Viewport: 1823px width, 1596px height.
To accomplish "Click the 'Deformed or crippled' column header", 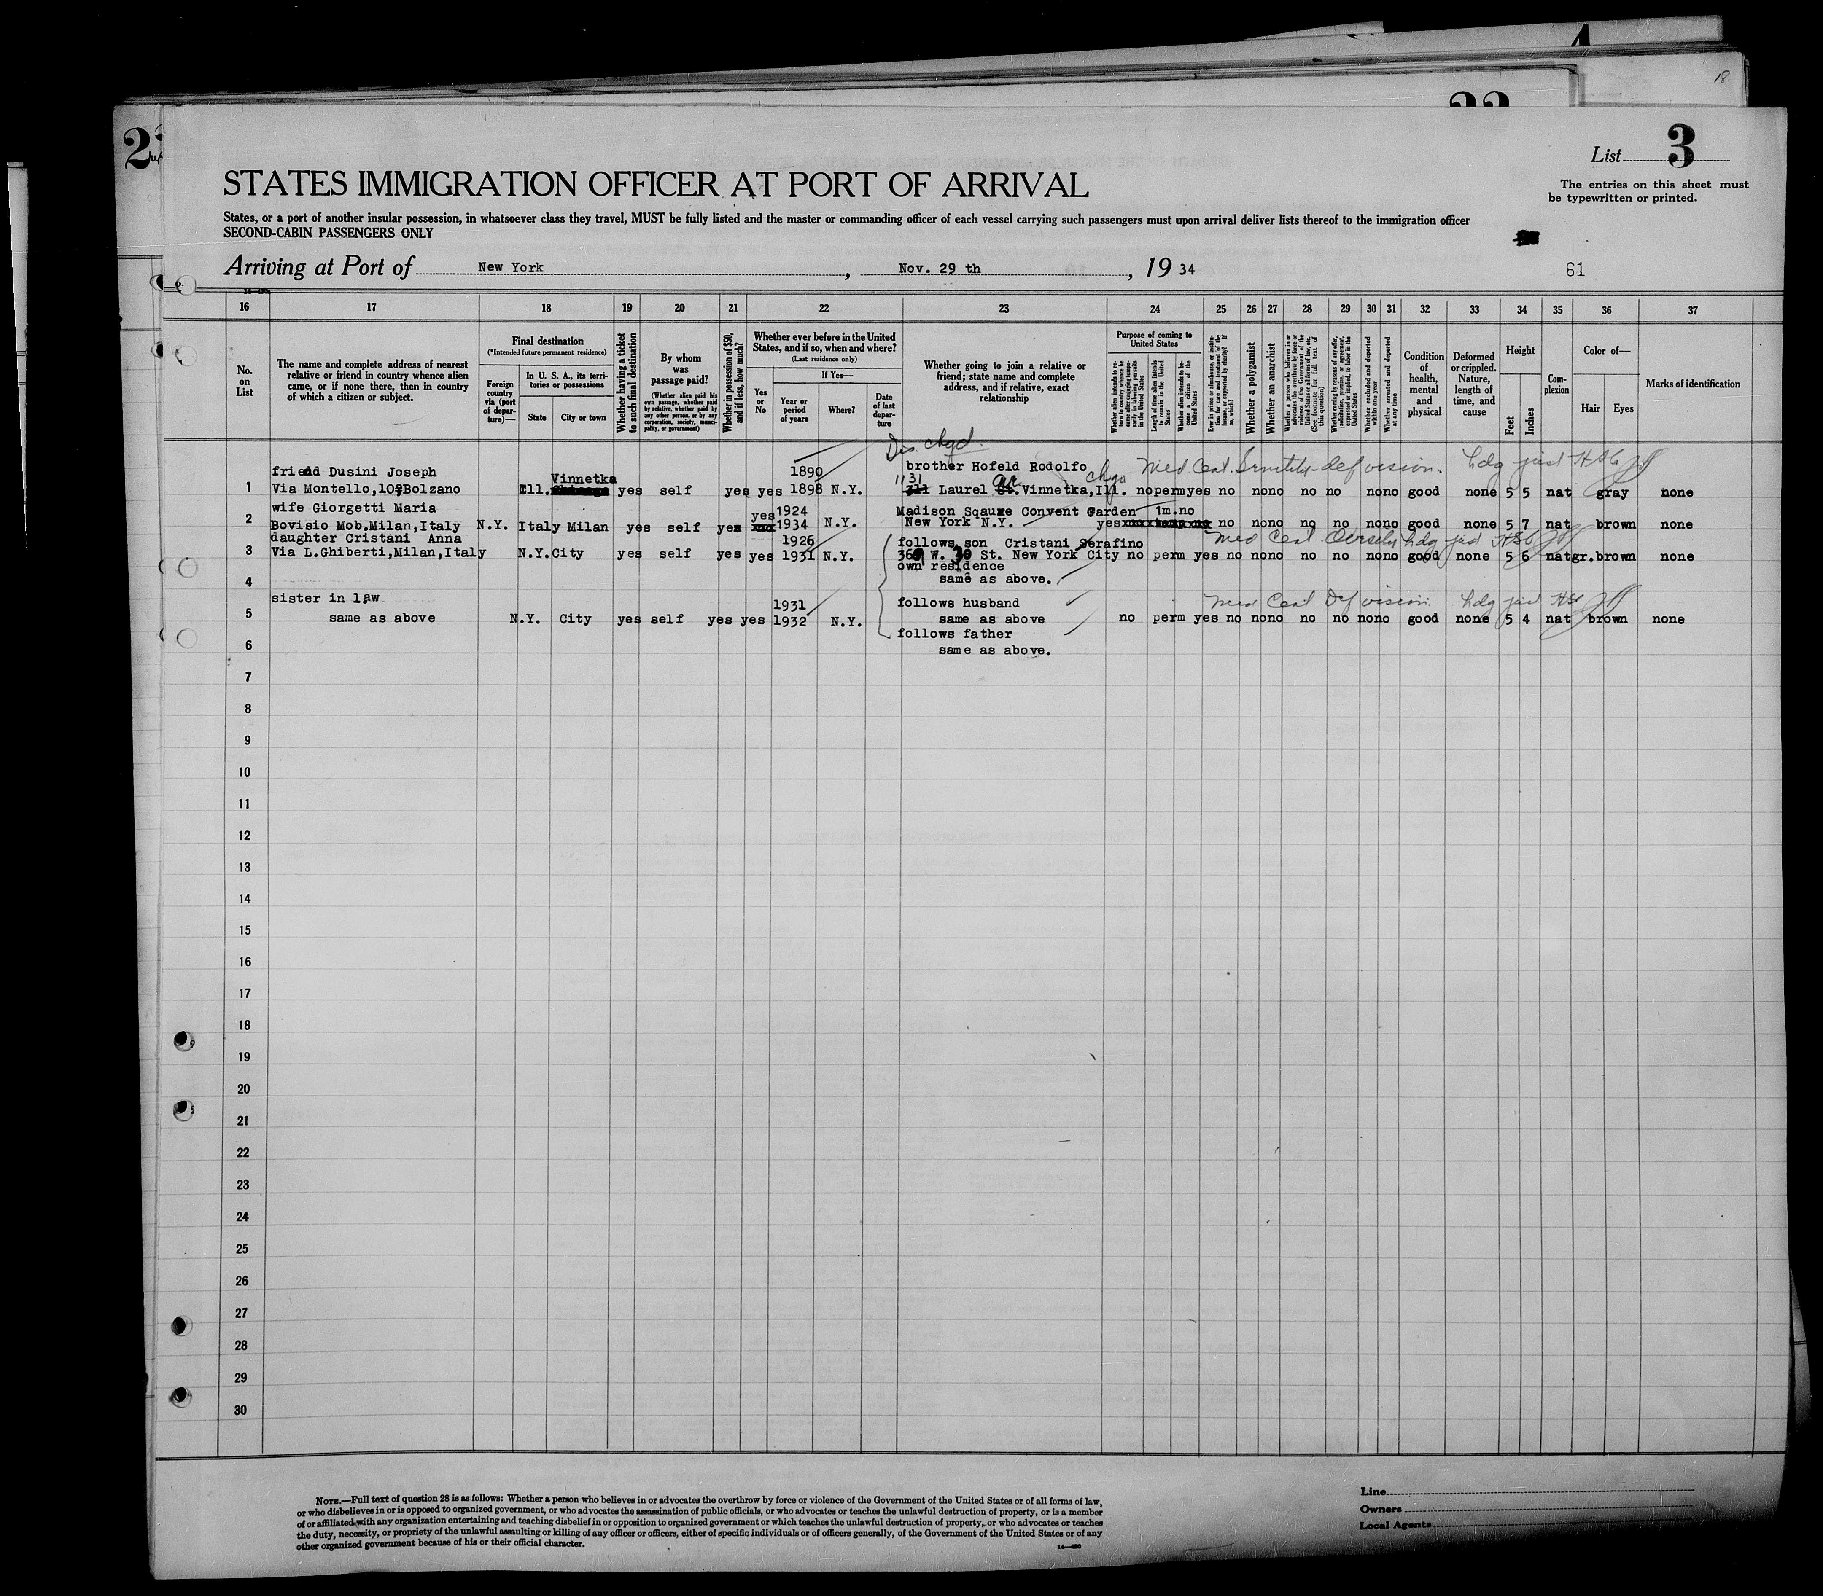I will [x=1474, y=384].
